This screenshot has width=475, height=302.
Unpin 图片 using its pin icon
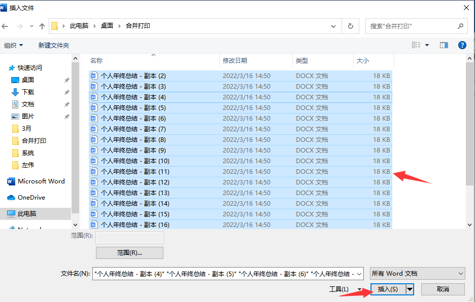[x=66, y=117]
